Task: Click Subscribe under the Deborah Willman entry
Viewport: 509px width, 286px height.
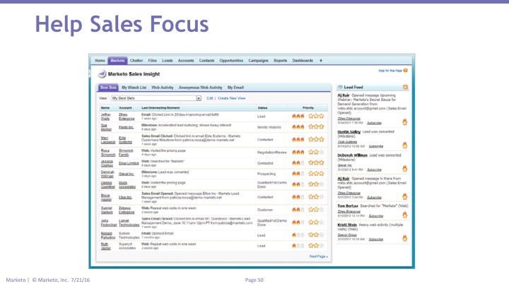Action: 374,169
